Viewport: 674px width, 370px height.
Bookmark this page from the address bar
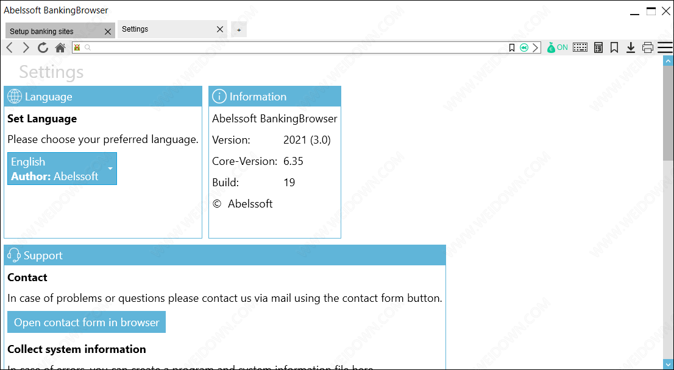pyautogui.click(x=512, y=47)
